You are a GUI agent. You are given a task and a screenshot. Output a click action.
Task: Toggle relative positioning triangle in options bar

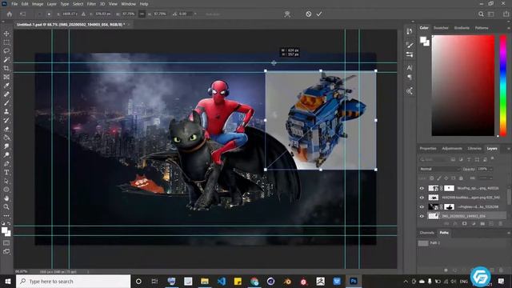(x=83, y=14)
